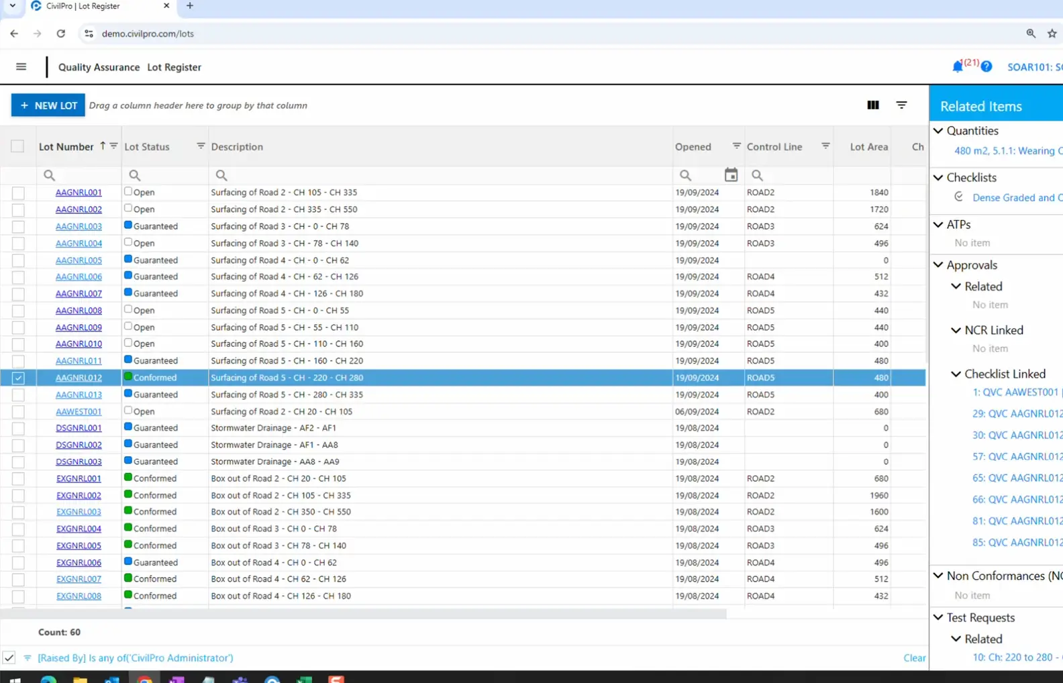Click the Control Line search magnifier icon

[x=757, y=175]
